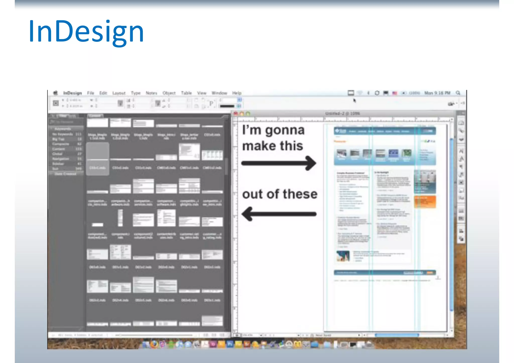Open the Type menu
The image size is (514, 363).
pos(136,93)
